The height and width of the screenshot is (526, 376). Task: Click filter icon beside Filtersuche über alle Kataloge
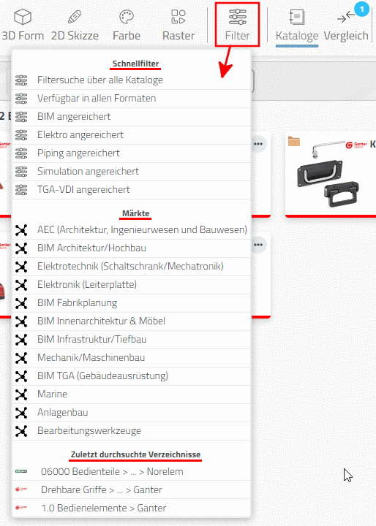click(21, 80)
